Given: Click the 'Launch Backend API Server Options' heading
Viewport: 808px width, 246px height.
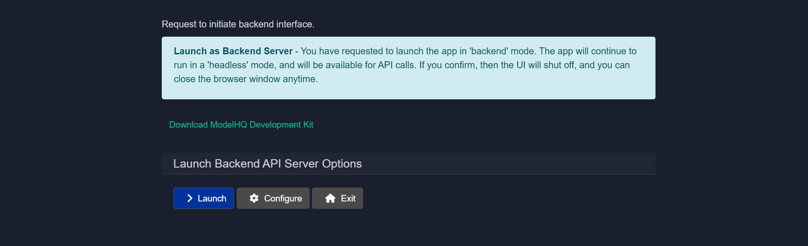Looking at the screenshot, I should (267, 164).
